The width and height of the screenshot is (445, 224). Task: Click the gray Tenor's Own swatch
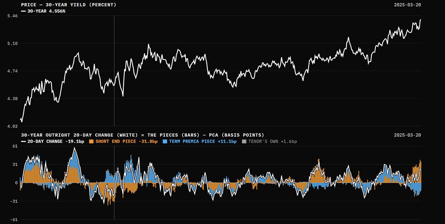244,141
